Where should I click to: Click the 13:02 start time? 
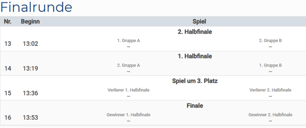click(30, 44)
